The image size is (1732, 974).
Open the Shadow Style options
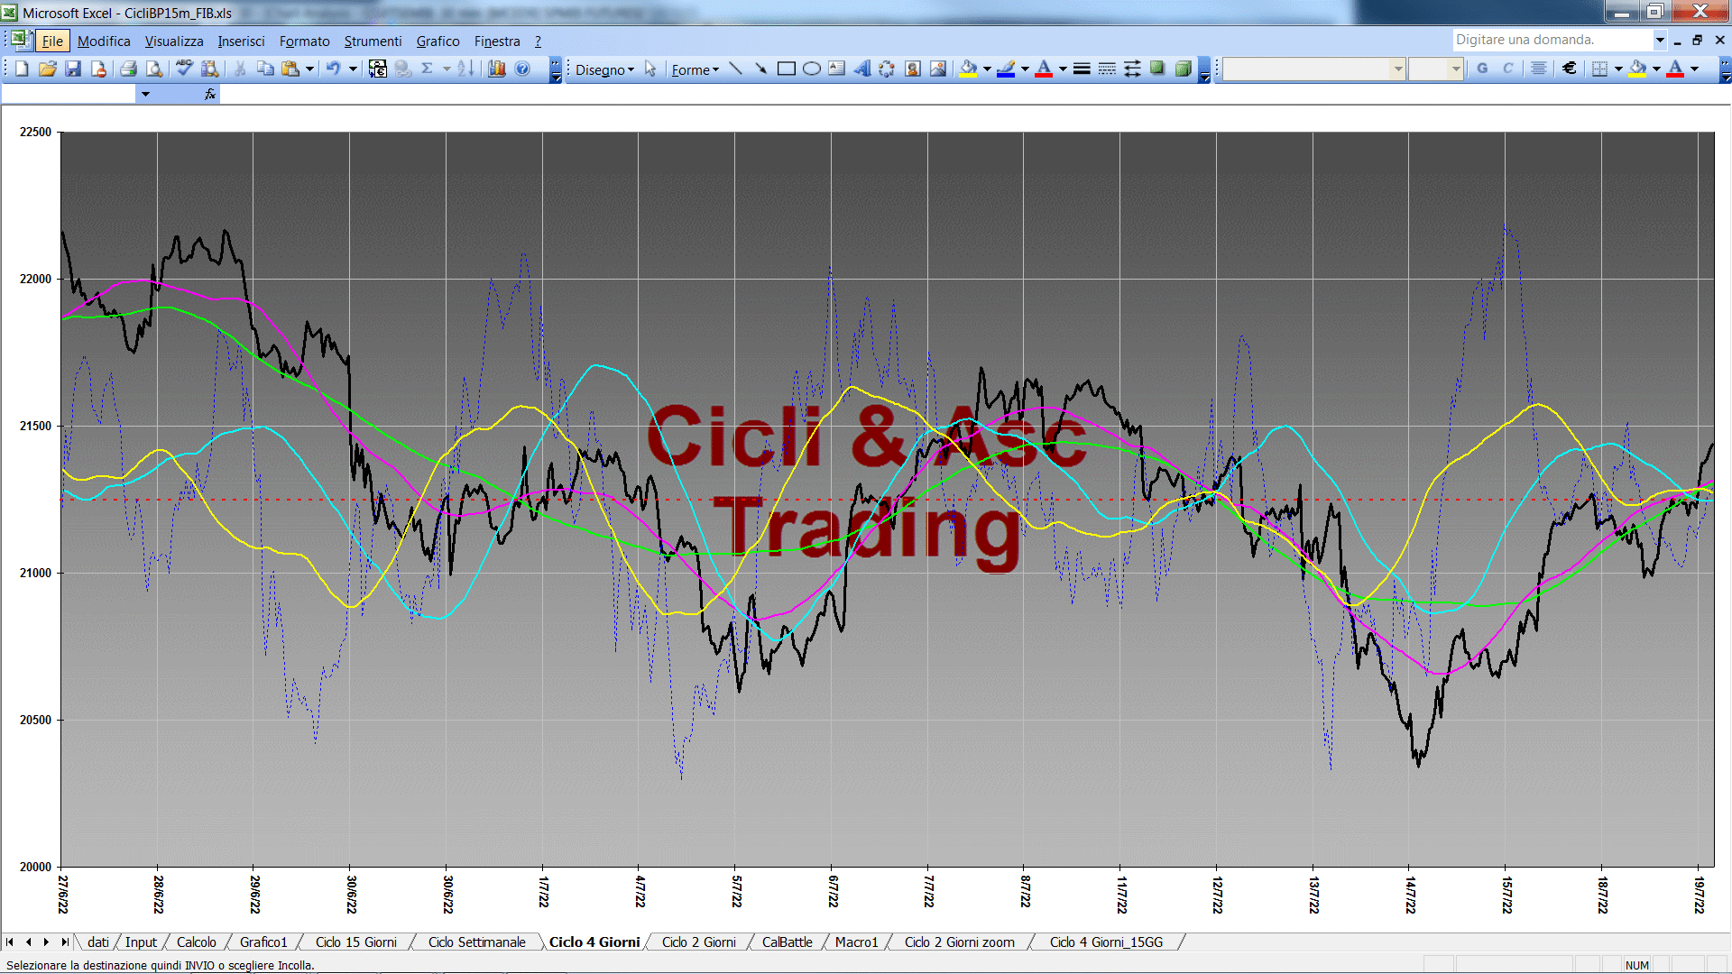click(x=1157, y=69)
